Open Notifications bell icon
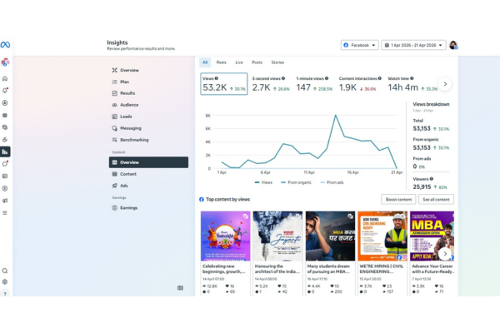This screenshot has width=500, height=333. [5, 91]
